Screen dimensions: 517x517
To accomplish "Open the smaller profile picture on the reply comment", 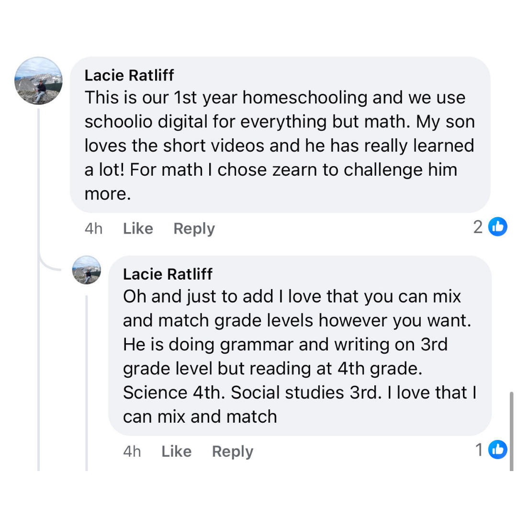I will [x=87, y=270].
